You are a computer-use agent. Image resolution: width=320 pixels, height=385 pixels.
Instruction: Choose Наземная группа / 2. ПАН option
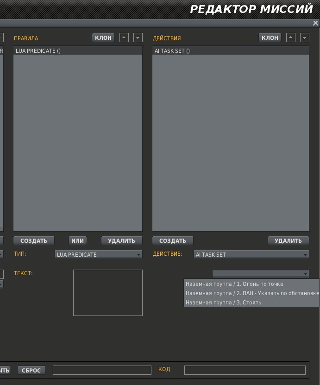(x=252, y=293)
